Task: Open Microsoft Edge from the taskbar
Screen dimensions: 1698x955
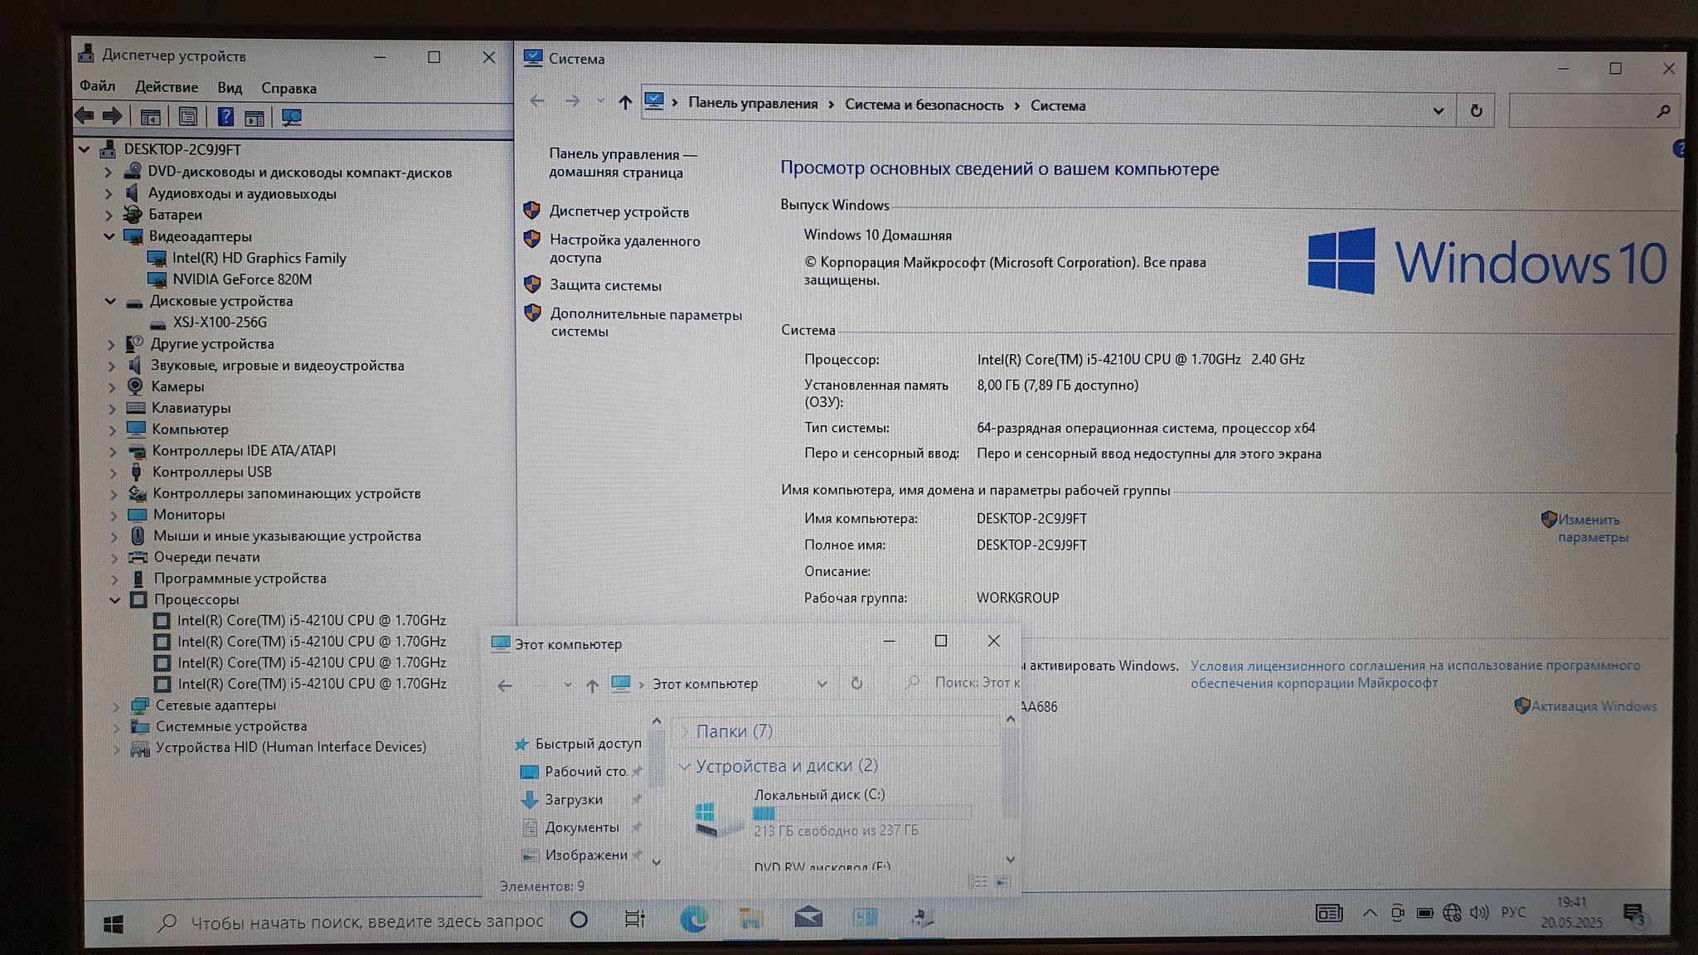Action: (693, 919)
